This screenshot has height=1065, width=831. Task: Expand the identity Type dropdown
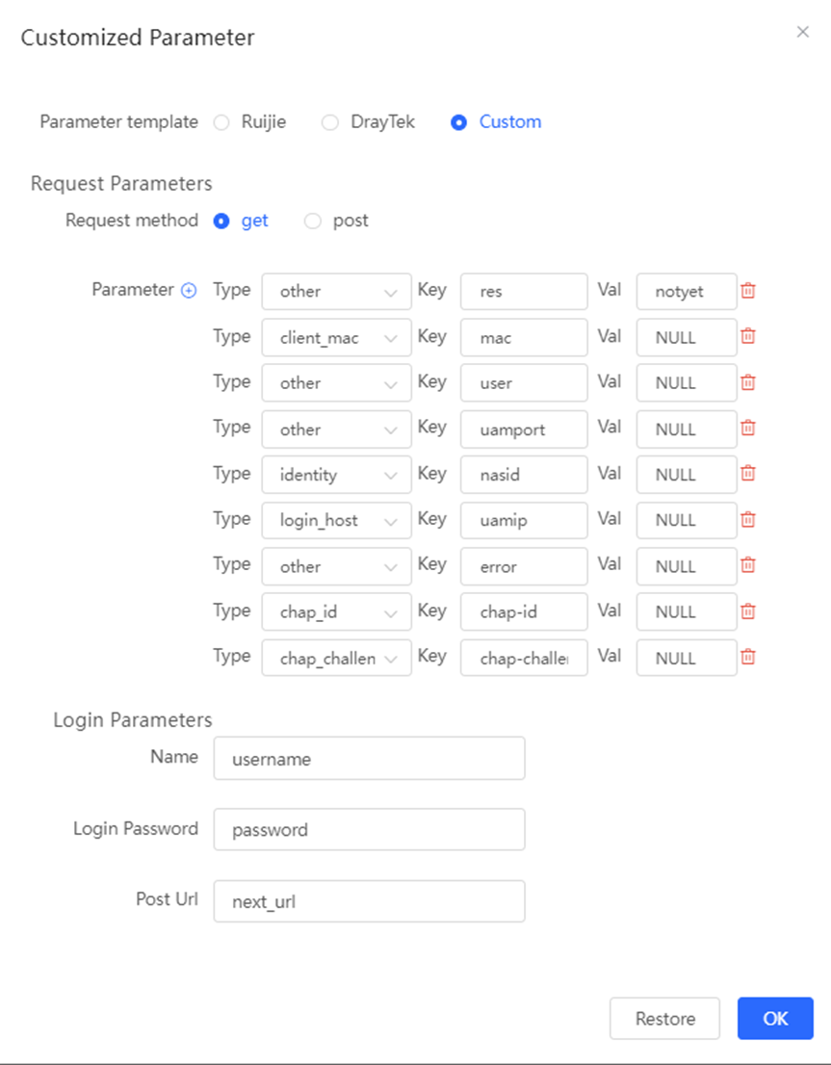(336, 474)
